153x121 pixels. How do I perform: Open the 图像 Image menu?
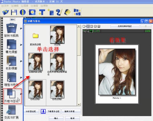[x=24, y=6]
